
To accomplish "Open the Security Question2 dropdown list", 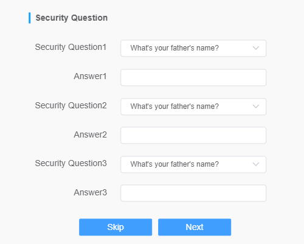I will pos(193,106).
